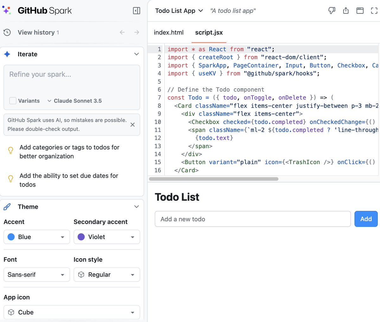Click the "{todo.text}" code line

(x=214, y=138)
